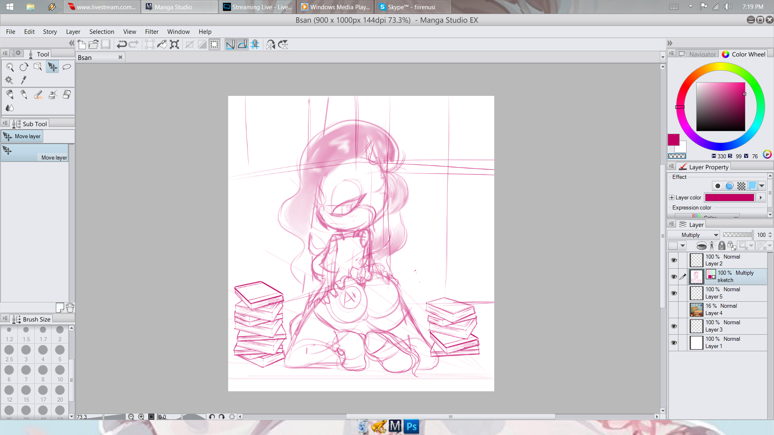This screenshot has width=774, height=435.
Task: Open the Filter menu
Action: point(152,32)
